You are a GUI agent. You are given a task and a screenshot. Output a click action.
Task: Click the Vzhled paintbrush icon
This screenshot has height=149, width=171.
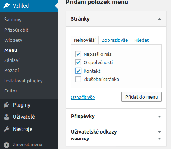(6, 6)
